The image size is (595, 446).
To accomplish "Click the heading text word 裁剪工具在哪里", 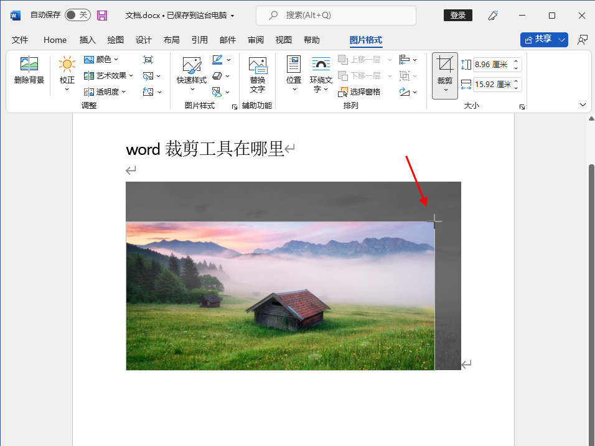I will [x=224, y=149].
